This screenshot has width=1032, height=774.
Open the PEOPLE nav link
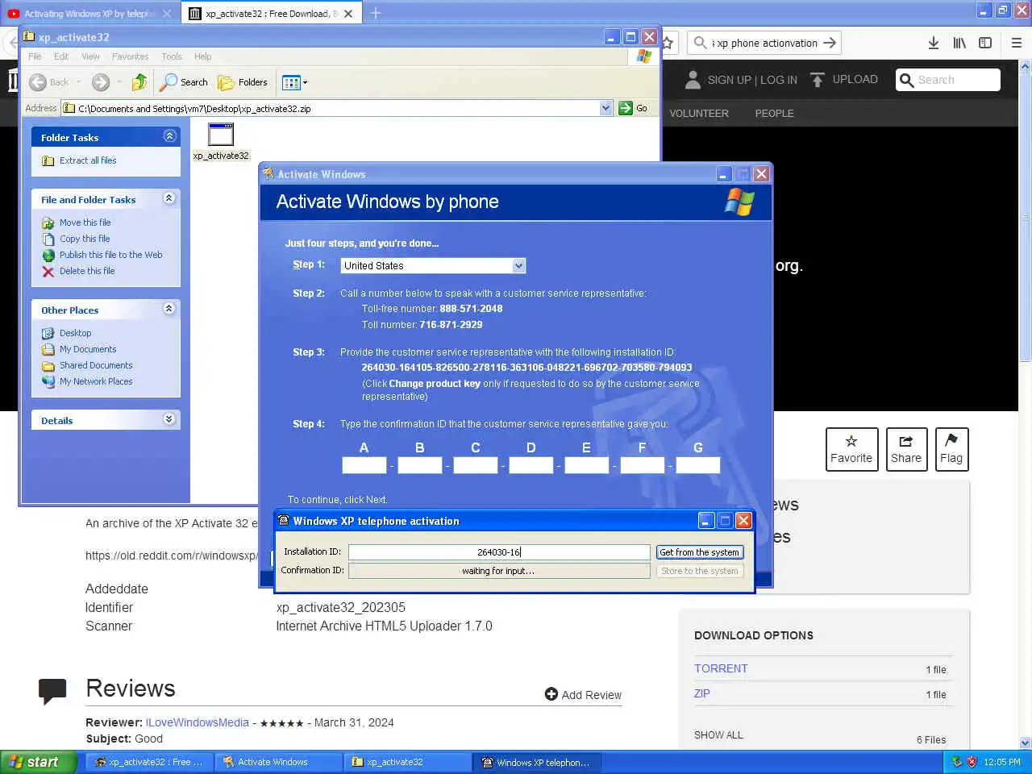click(775, 114)
